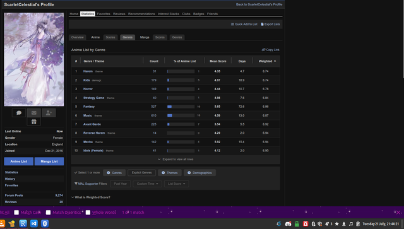Screen dimensions: 404x229
Task: Click the Fantasy percentage bar
Action: pos(181,107)
